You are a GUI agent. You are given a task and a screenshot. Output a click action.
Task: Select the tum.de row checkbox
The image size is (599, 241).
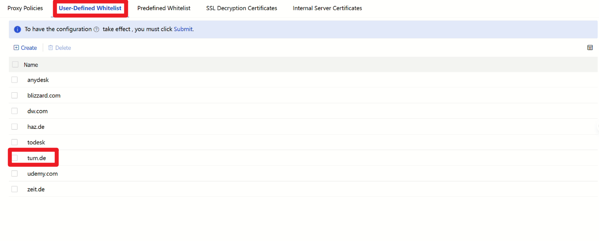[x=15, y=158]
